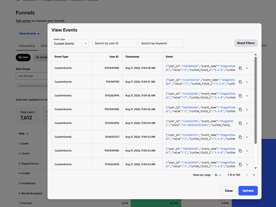
Task: Expand the 11:04:38 AM event row
Action: point(247,68)
